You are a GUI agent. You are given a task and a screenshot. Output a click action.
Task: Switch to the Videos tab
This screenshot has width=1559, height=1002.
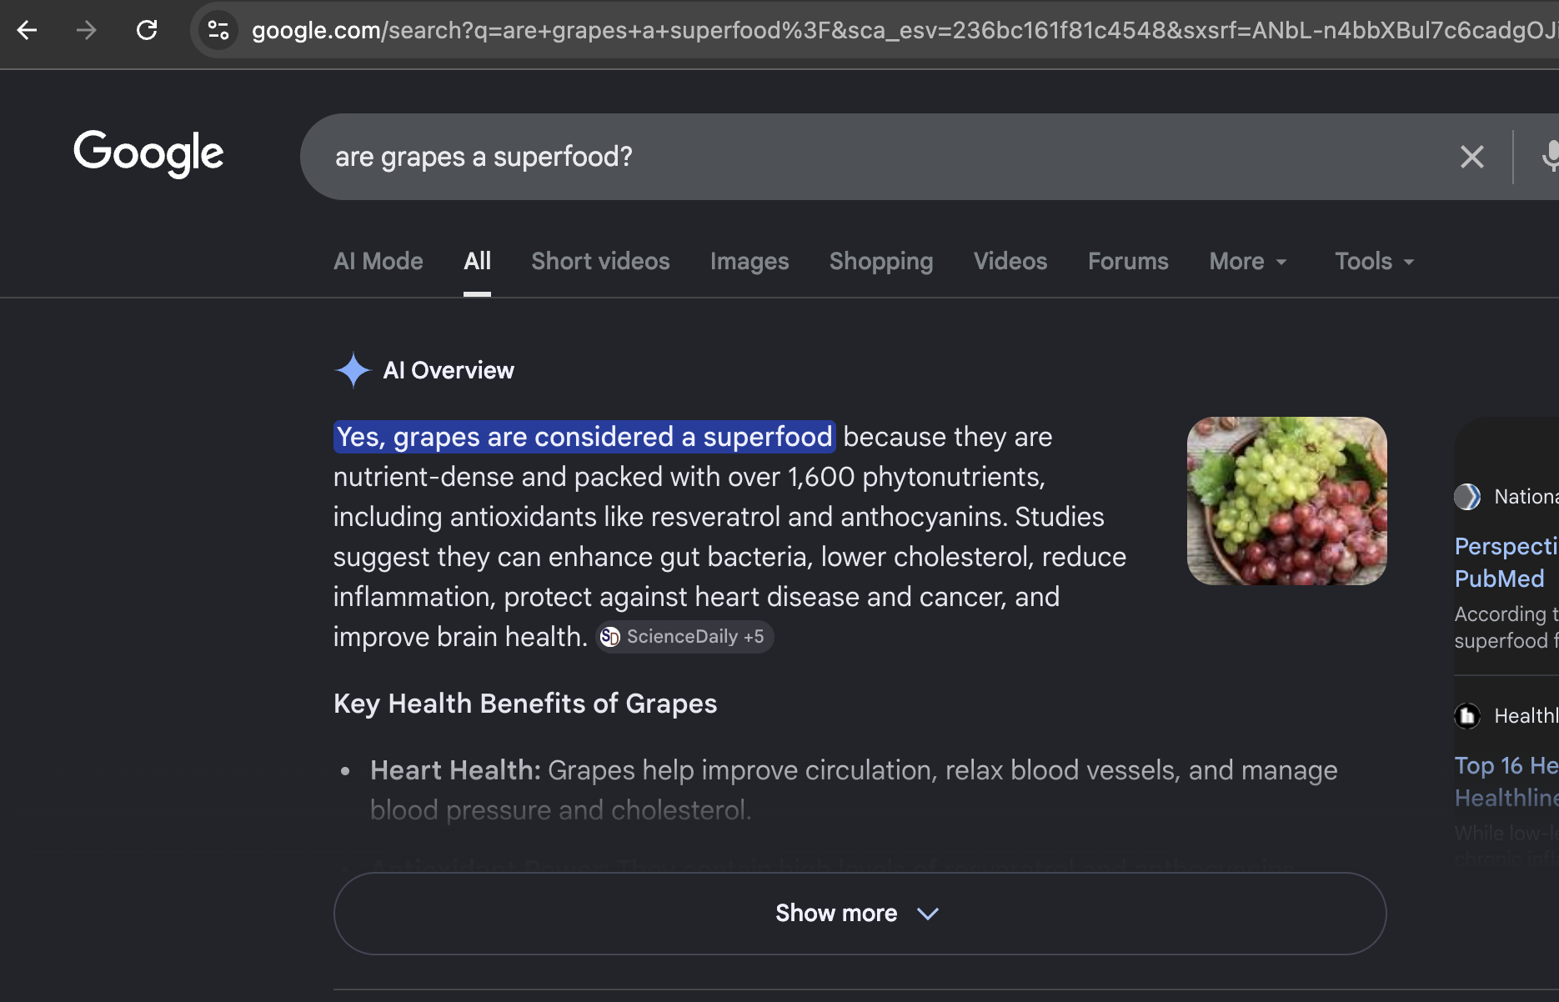pos(1010,262)
